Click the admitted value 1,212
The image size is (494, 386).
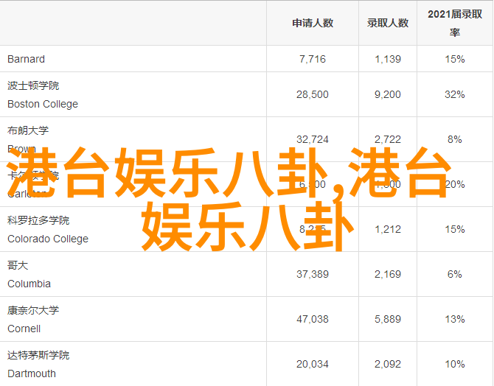point(388,230)
